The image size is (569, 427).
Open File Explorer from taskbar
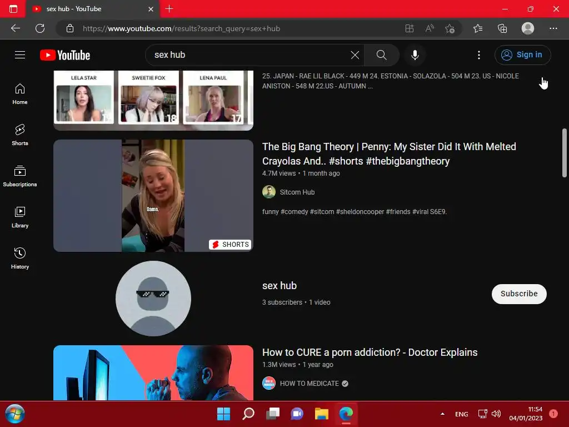322,414
